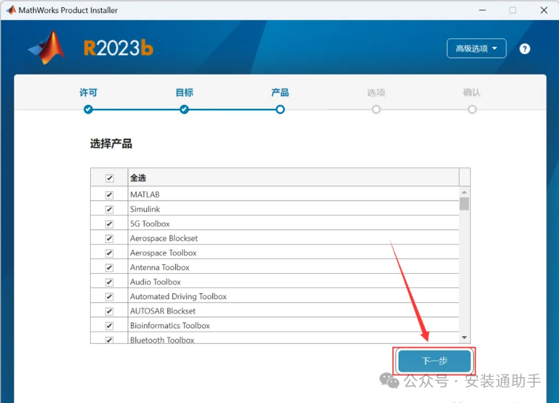Click the MATLAB logo in the header
Viewport: 559px width, 403px height.
point(47,47)
